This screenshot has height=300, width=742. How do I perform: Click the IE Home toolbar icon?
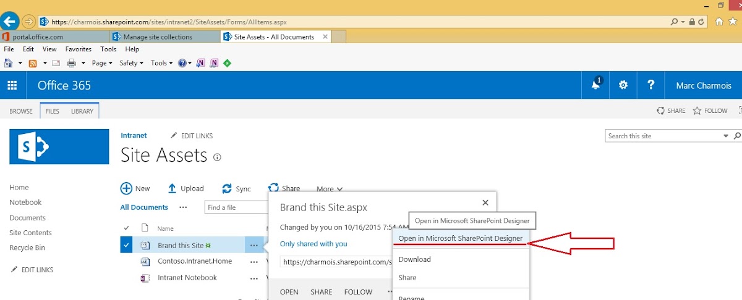pyautogui.click(x=9, y=63)
